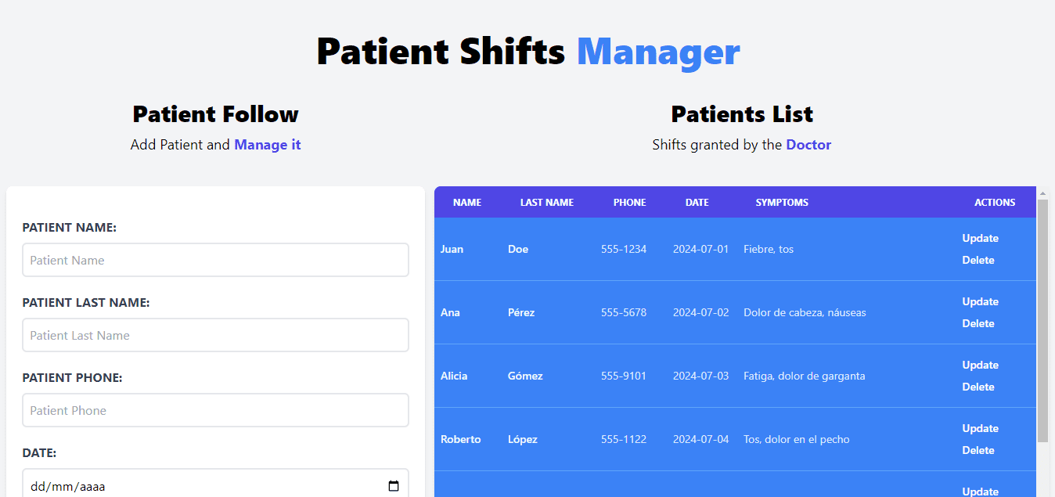The width and height of the screenshot is (1055, 497).
Task: Click the Patient Last Name input field
Action: (x=215, y=335)
